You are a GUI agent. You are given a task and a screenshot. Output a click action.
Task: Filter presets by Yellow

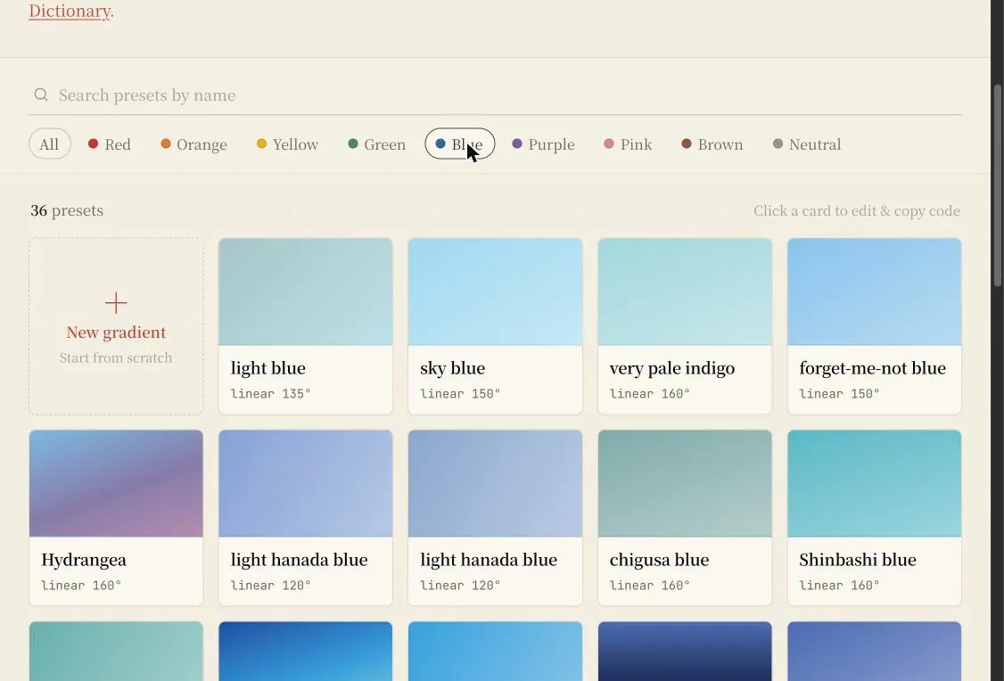point(287,144)
